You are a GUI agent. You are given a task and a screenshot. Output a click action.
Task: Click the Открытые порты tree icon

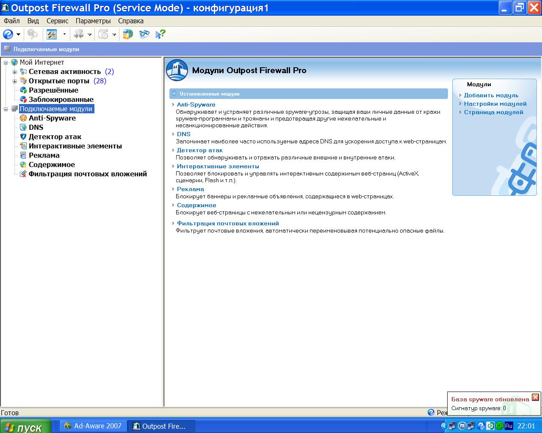click(x=23, y=81)
